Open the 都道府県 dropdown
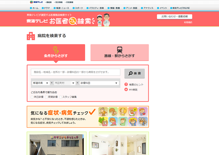Viewport: 219px width, 155px height. (x=41, y=83)
